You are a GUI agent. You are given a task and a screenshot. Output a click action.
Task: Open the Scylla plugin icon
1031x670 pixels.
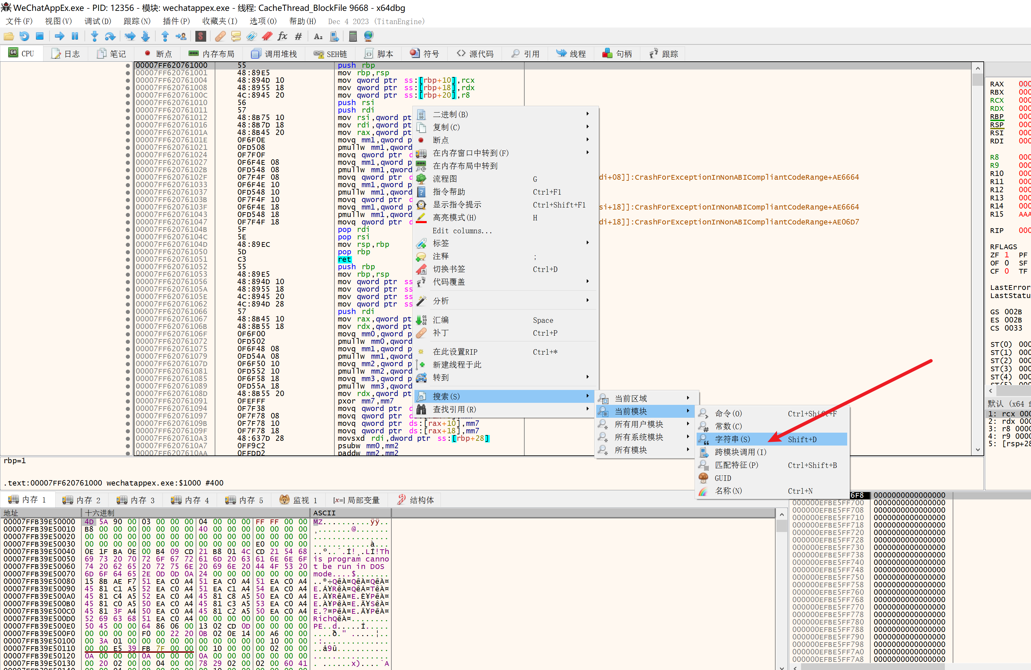200,36
